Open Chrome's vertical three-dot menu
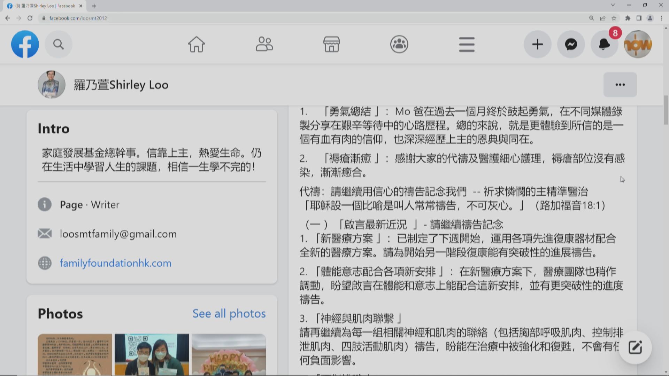Image resolution: width=669 pixels, height=376 pixels. pos(661,18)
